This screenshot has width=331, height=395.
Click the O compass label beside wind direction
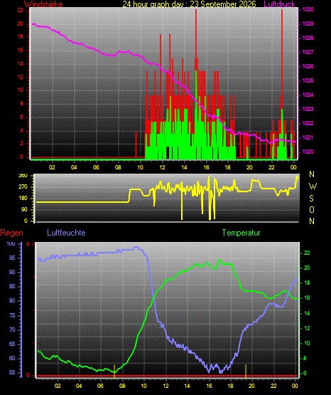click(x=312, y=210)
